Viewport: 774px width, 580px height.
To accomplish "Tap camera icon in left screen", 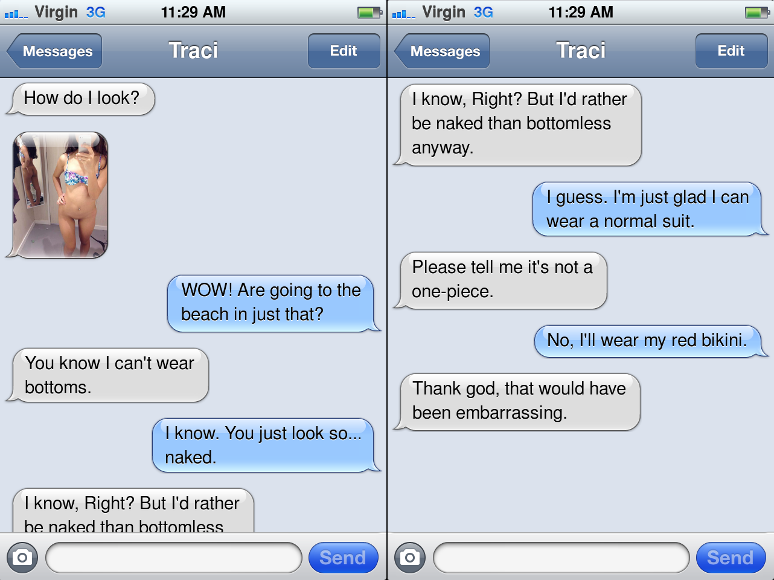I will click(22, 557).
